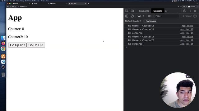199x111 pixels.
Task: Open DevTools settings gear
Action: 185,11
